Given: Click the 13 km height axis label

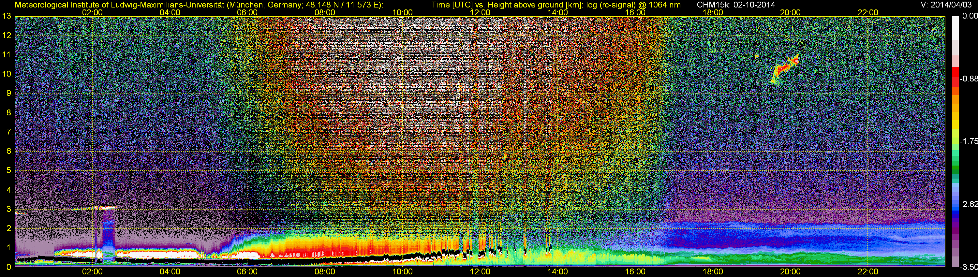Looking at the screenshot, I should point(7,16).
